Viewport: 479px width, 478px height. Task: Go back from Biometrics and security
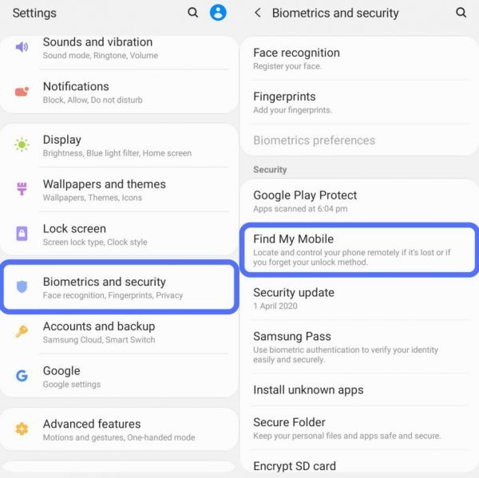tap(258, 13)
